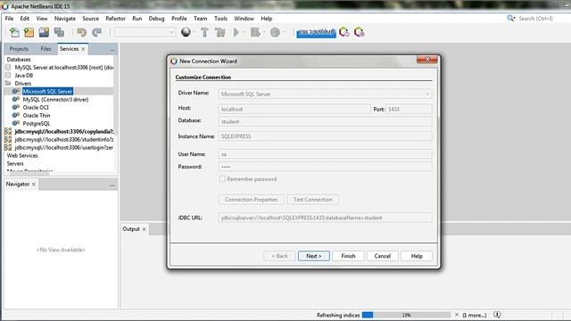
Task: Select Microsoft SQL Server driver
Action: (x=47, y=91)
